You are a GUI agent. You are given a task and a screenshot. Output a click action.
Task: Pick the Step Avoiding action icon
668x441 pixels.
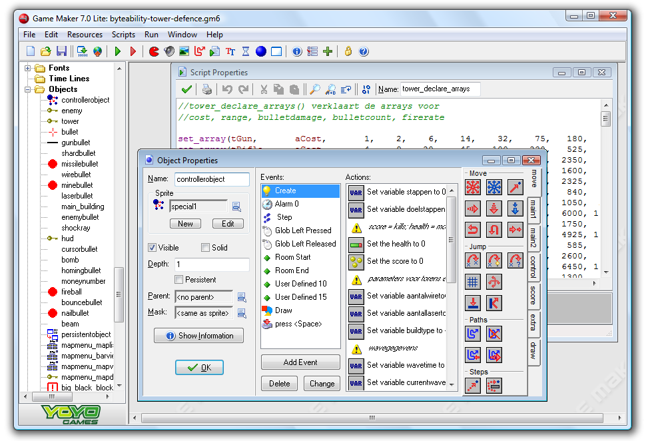pos(494,386)
